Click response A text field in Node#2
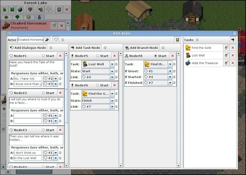Viewport: 246px width, 175px height. (x=28, y=116)
